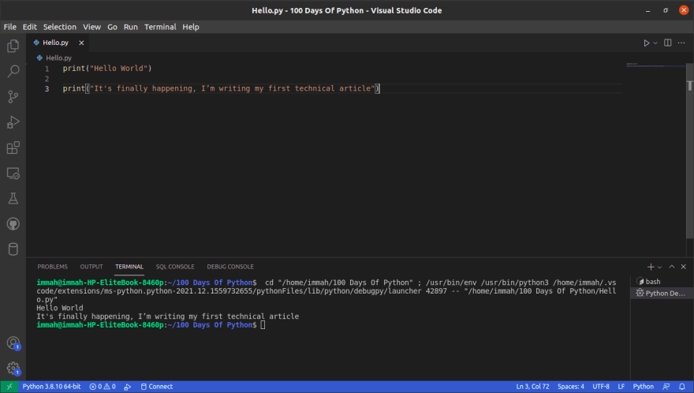The width and height of the screenshot is (694, 393).
Task: Click the print("Hello World") code line
Action: (x=107, y=68)
